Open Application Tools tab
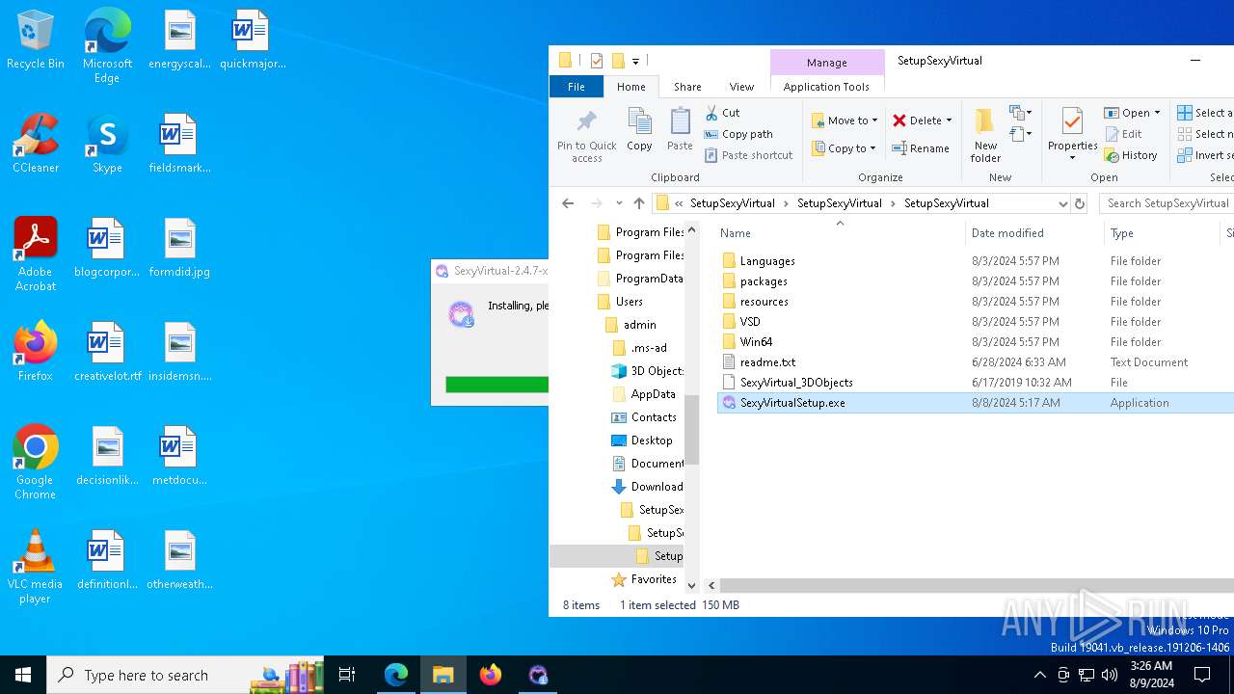Viewport: 1234px width, 694px height. point(826,87)
